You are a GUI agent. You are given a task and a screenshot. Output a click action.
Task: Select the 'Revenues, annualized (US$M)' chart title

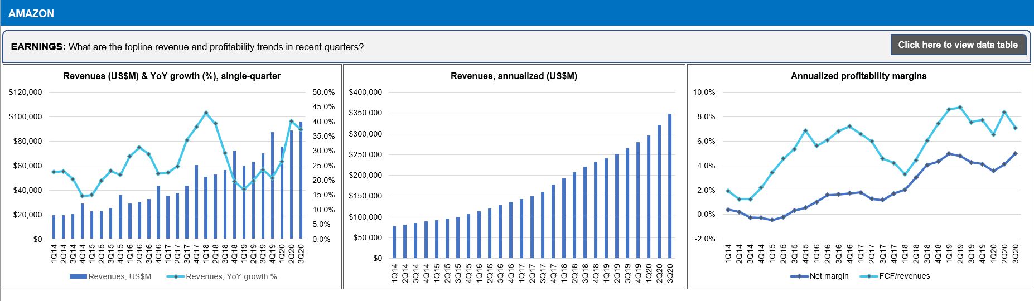514,76
